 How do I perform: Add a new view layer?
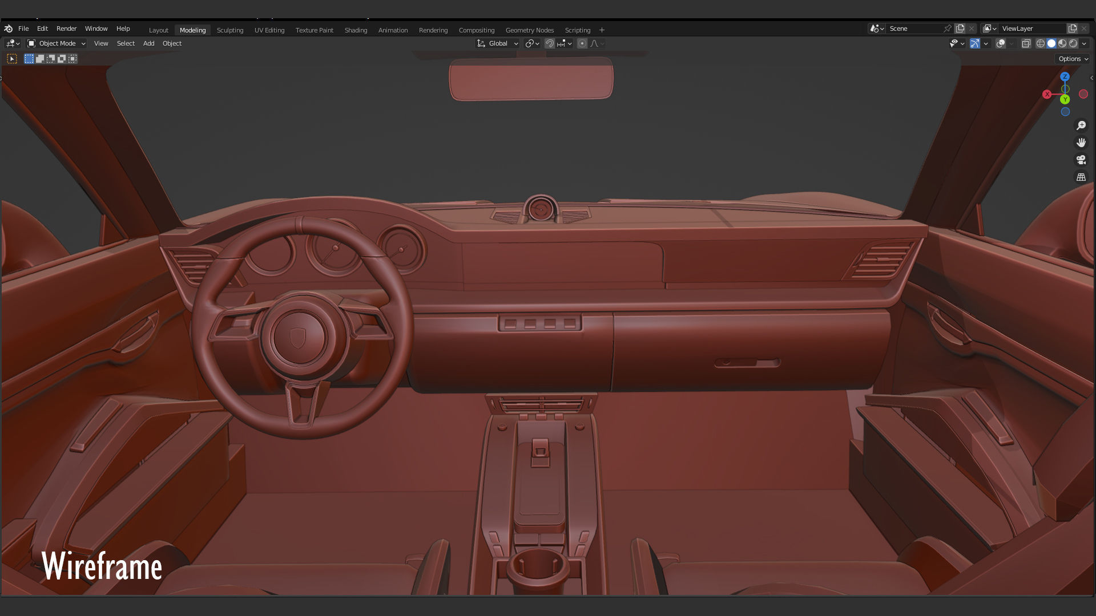point(1073,29)
